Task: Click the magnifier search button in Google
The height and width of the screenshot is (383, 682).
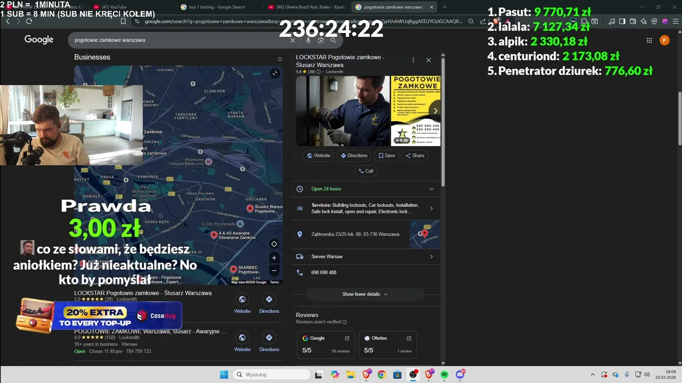Action: 333,40
